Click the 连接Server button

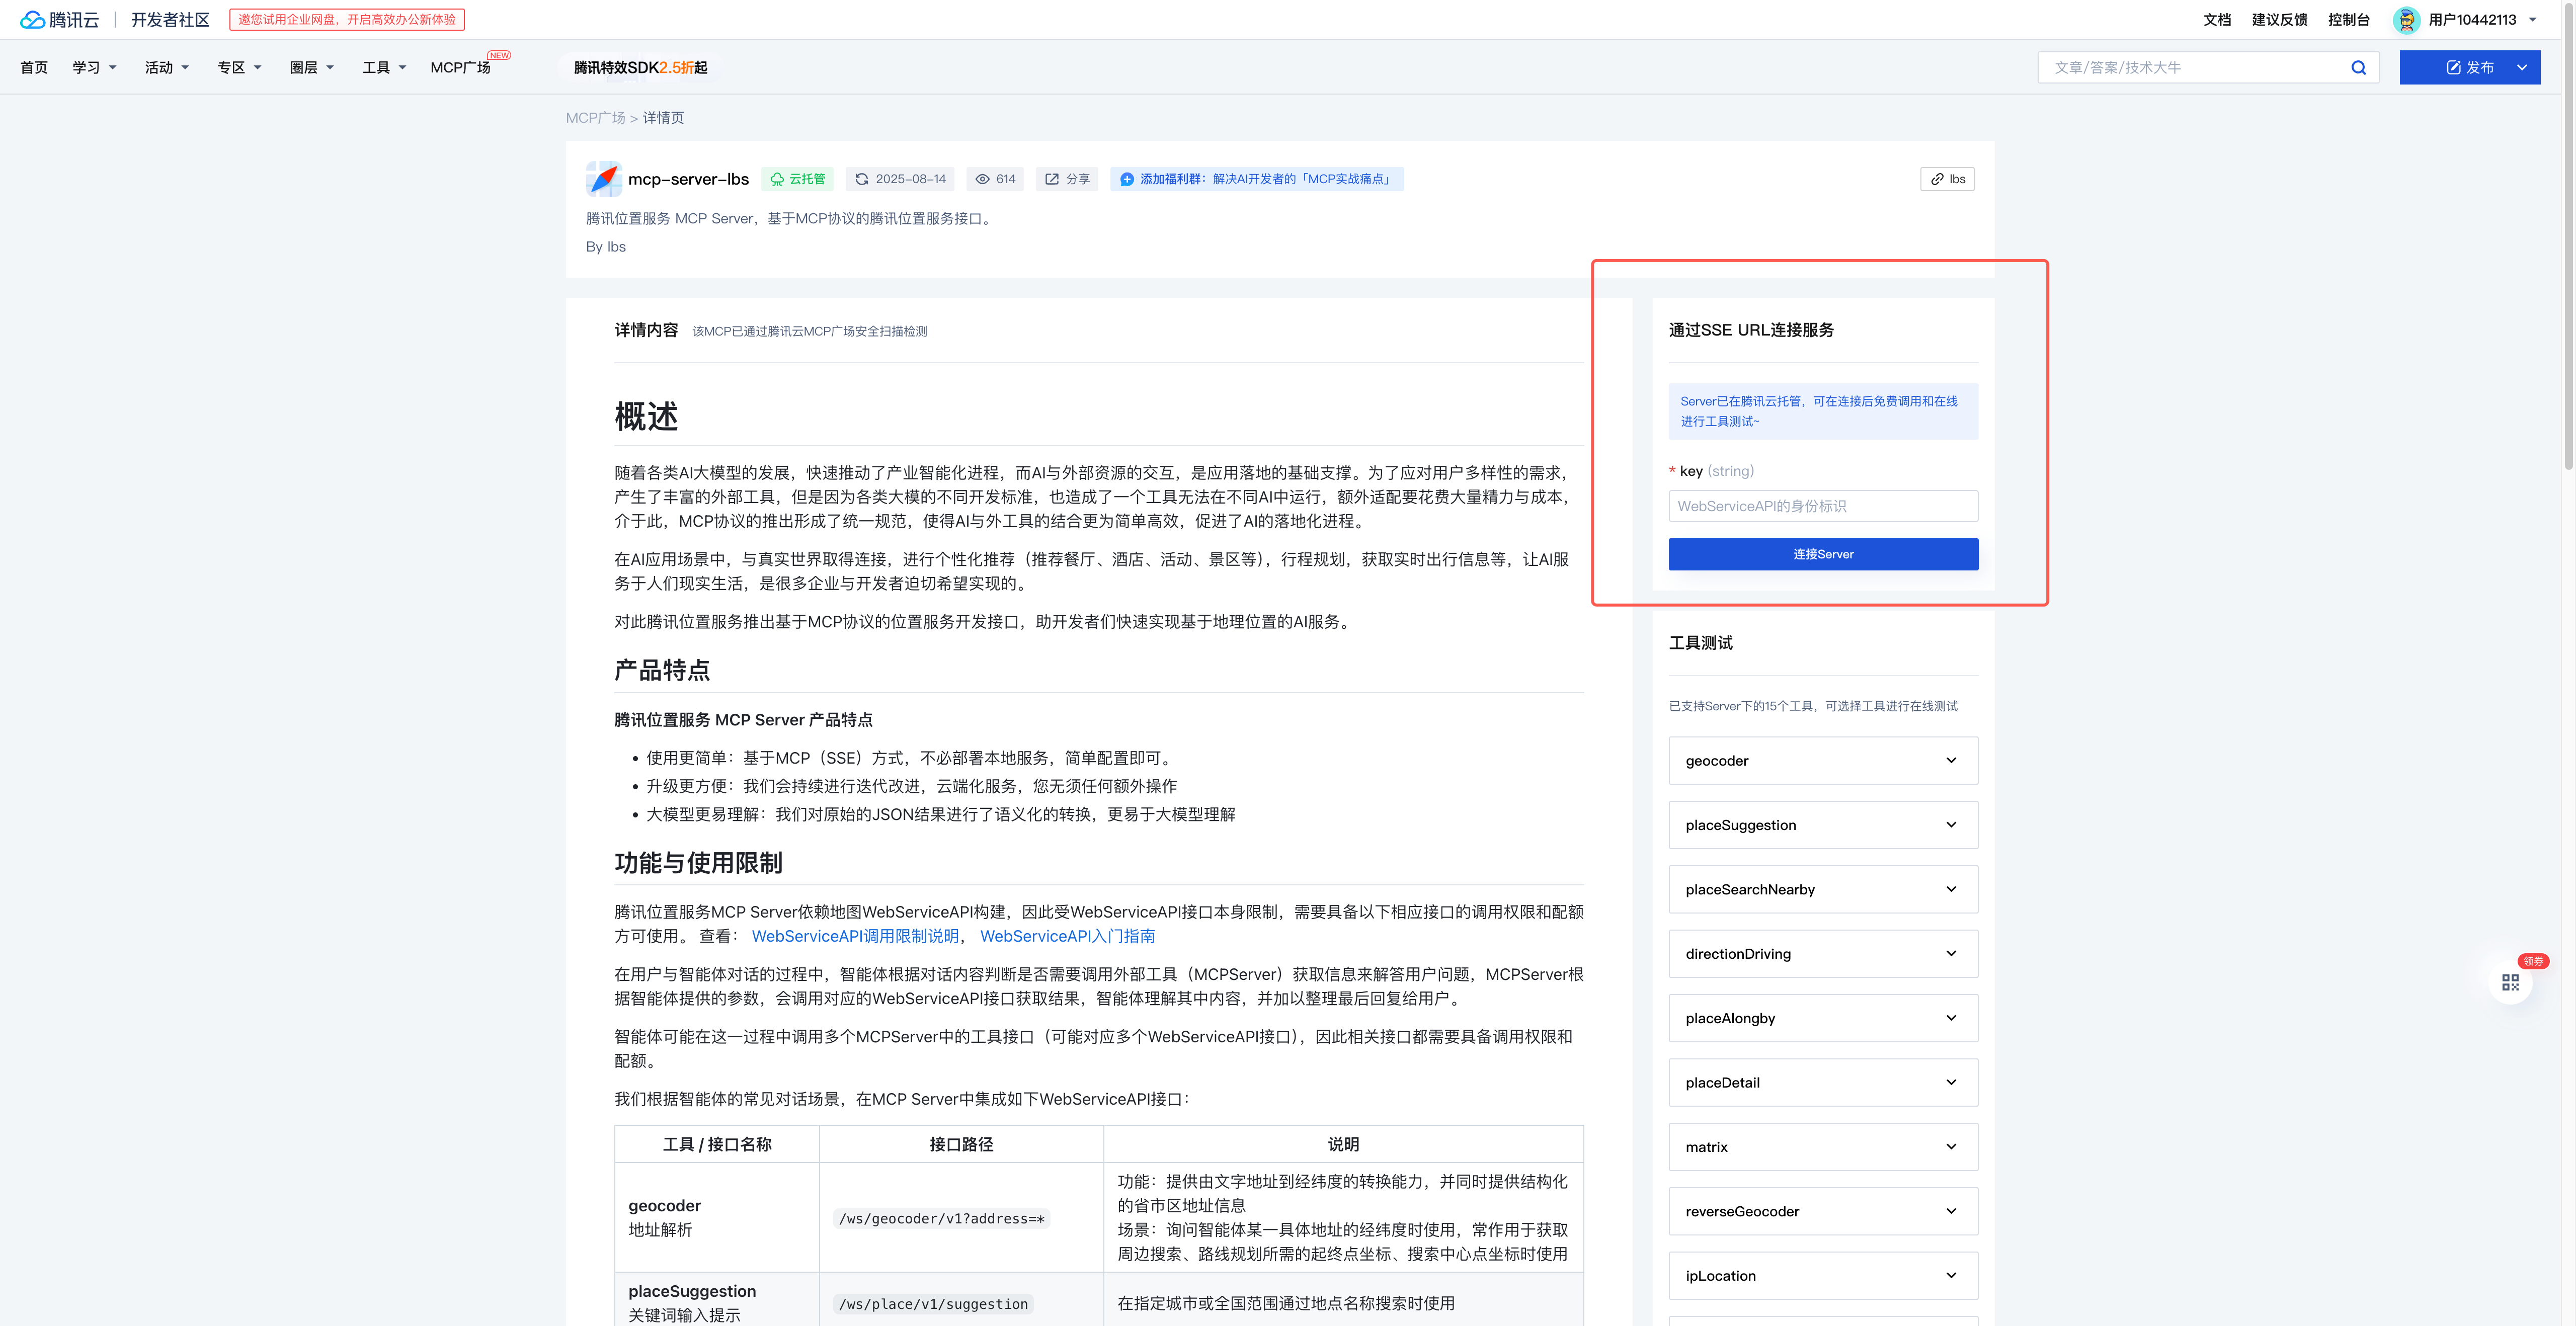point(1822,554)
